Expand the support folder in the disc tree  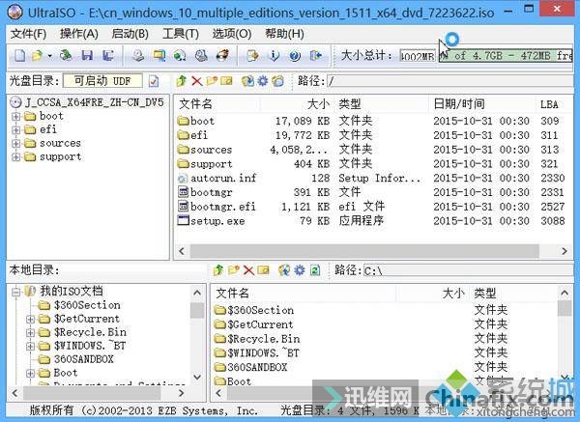pyautogui.click(x=15, y=157)
